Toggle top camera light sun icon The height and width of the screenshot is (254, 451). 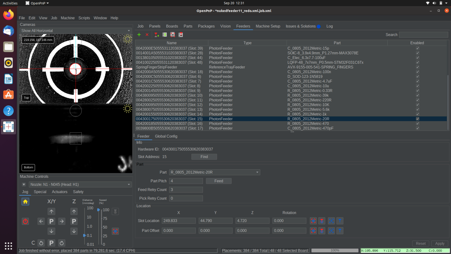128,39
